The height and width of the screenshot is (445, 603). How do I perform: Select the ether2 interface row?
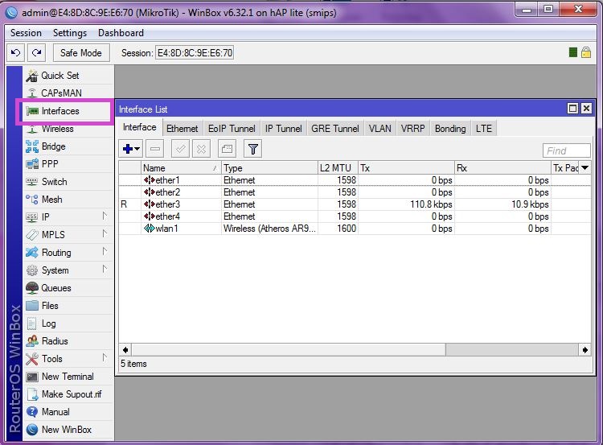(355, 192)
